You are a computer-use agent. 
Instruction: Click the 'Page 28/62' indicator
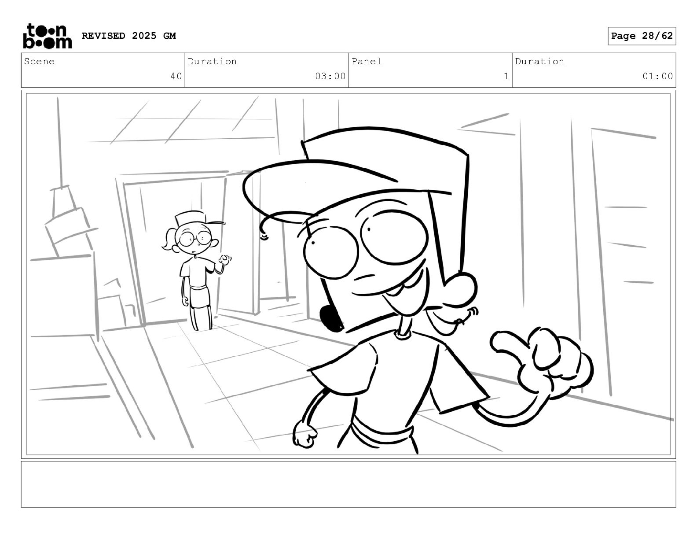pyautogui.click(x=642, y=36)
